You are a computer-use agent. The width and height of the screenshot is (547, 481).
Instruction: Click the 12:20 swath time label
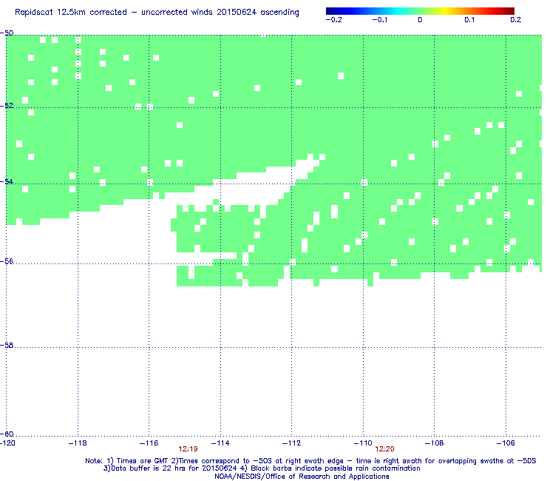(x=385, y=449)
